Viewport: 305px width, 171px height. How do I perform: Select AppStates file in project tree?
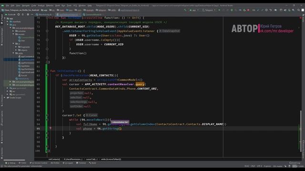[x=24, y=66]
